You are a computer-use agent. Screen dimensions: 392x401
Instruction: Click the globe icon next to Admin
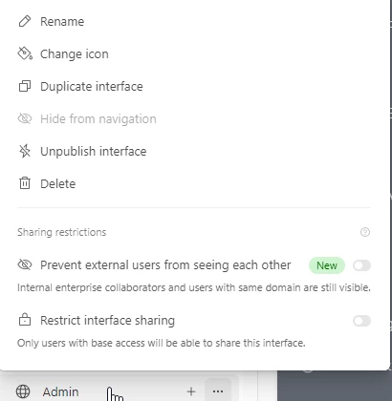(23, 391)
